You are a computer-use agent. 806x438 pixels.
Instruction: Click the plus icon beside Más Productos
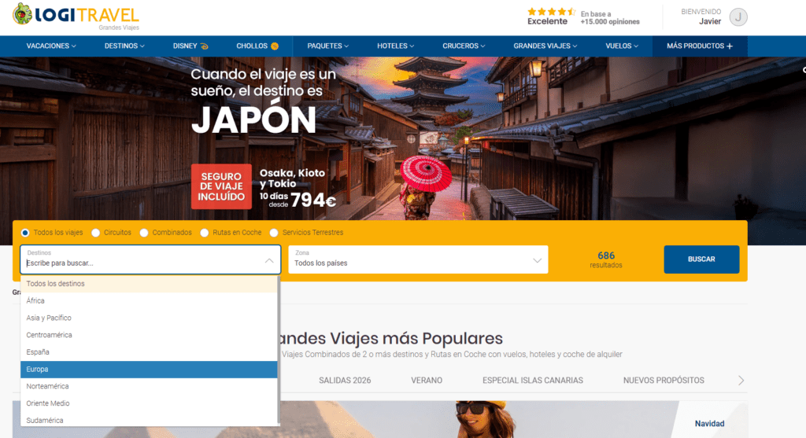[730, 46]
